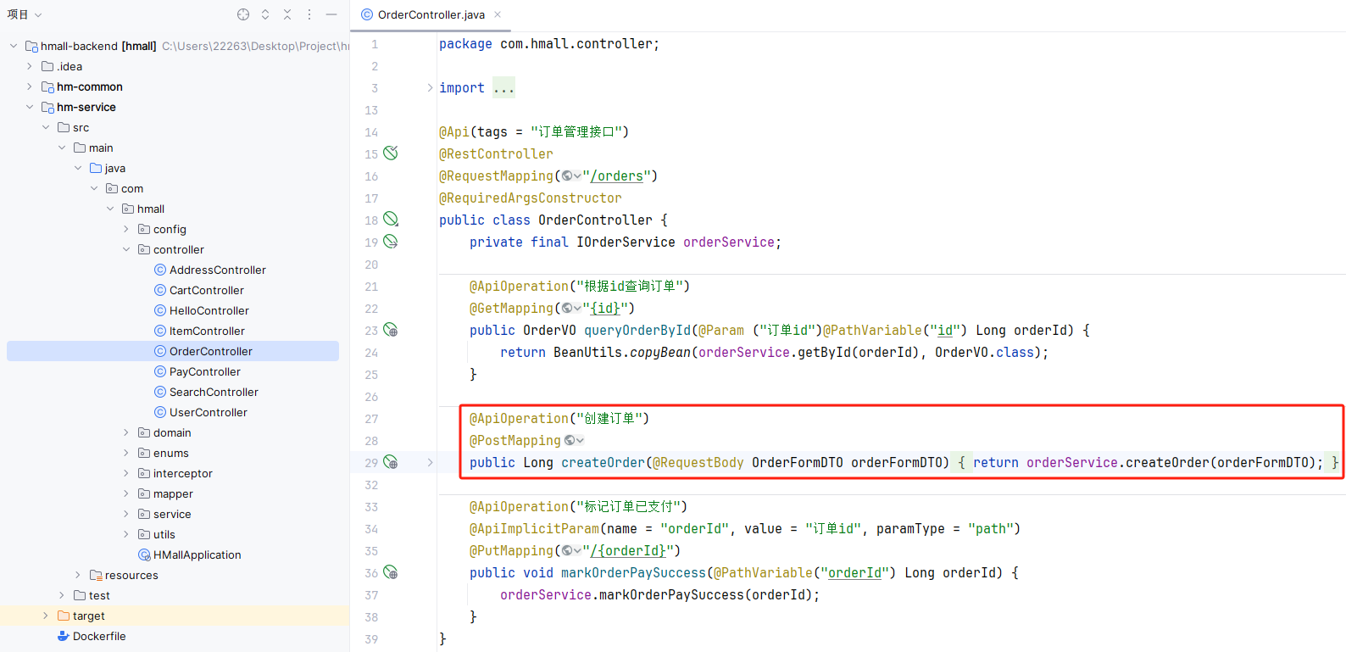
Task: Open the project panel options menu
Action: pyautogui.click(x=309, y=14)
